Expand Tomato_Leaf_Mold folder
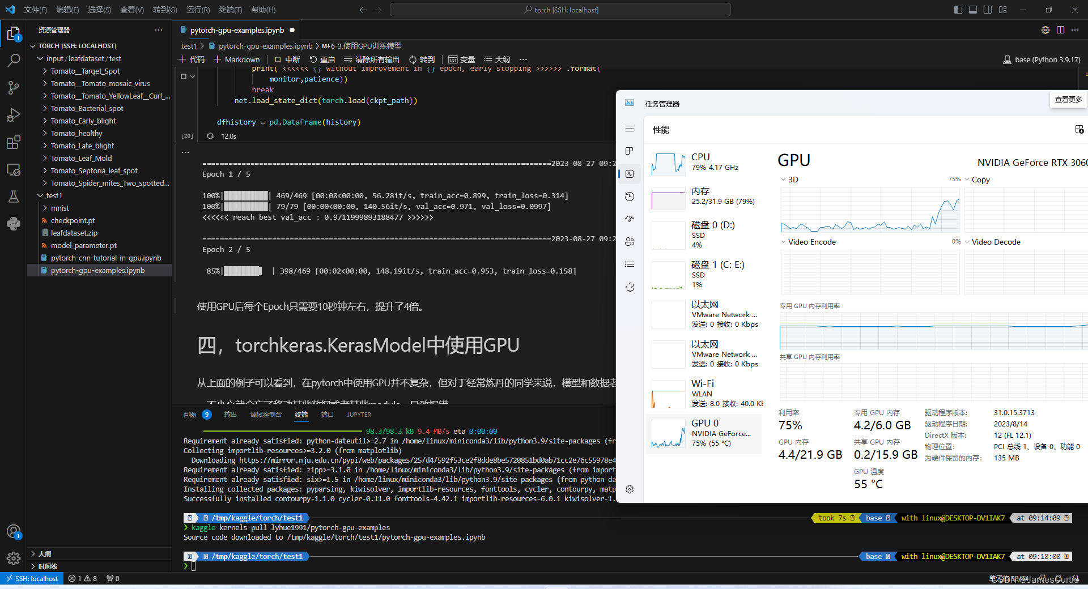This screenshot has width=1088, height=589. point(100,158)
